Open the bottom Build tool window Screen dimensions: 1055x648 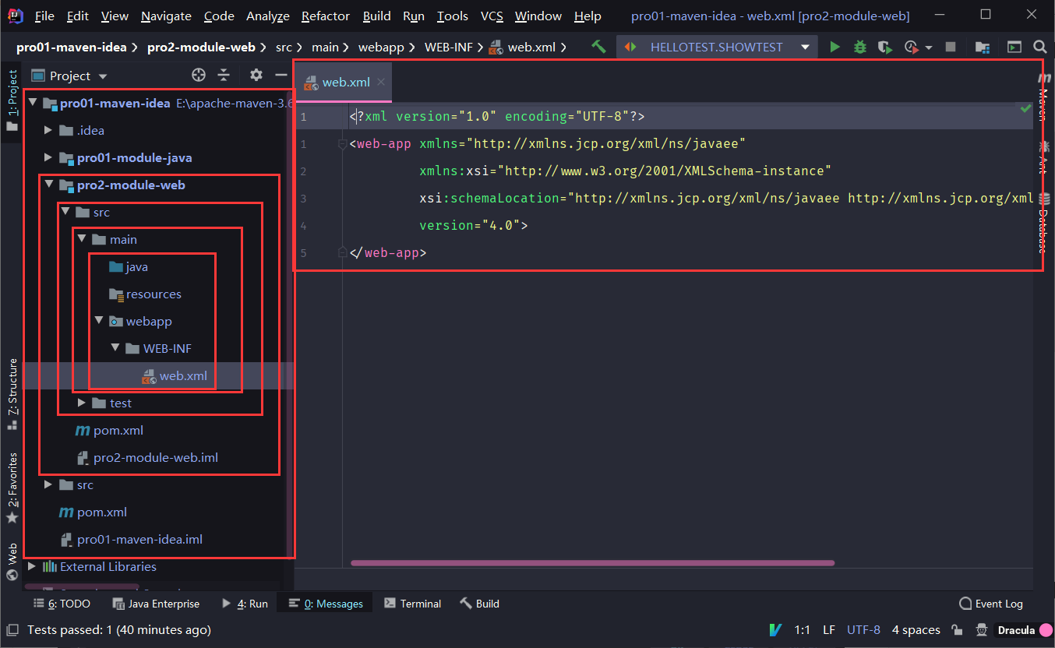click(479, 604)
